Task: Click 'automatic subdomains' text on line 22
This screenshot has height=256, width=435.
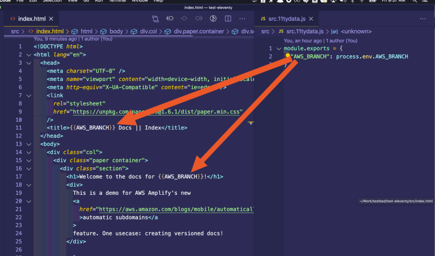Action: pos(115,218)
